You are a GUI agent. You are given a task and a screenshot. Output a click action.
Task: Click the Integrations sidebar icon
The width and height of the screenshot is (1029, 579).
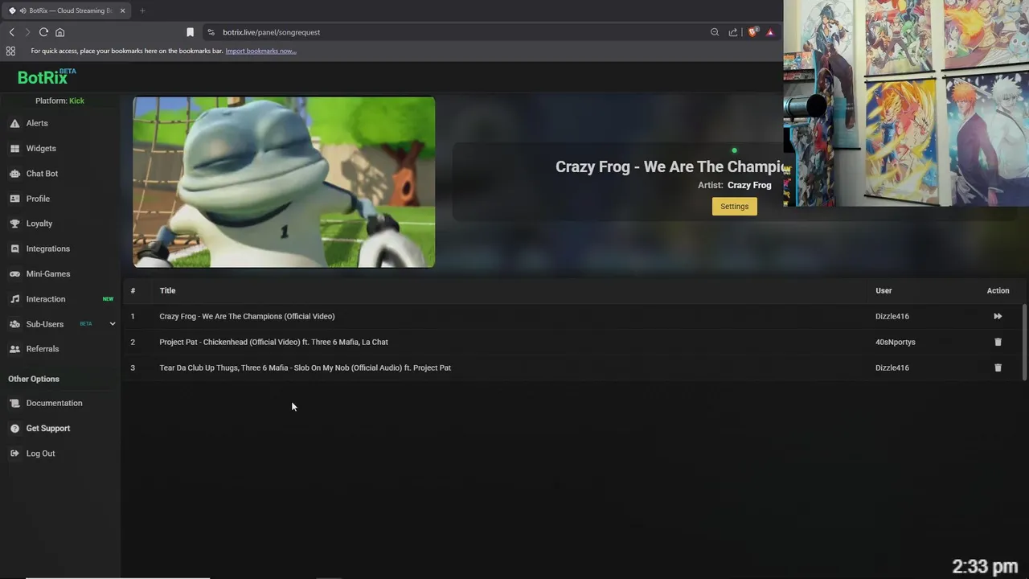coord(14,248)
